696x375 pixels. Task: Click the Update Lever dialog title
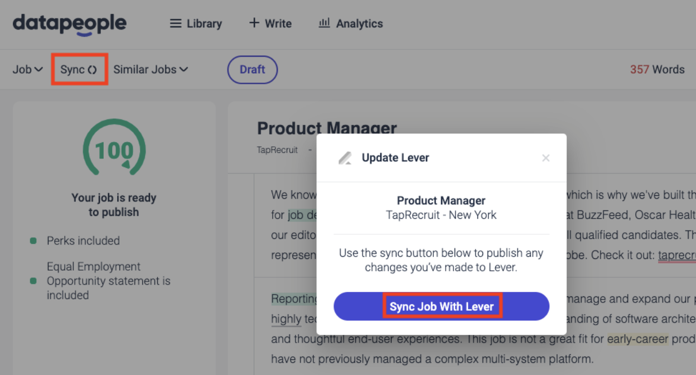(395, 158)
